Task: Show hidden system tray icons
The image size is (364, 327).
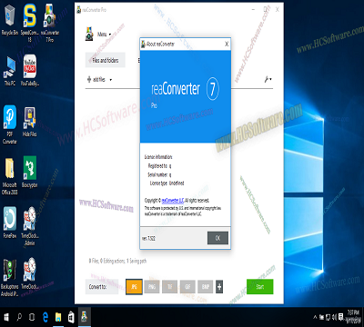Action: pos(315,317)
